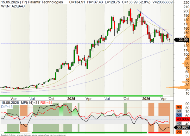
Task: Click the '2026' year label on time axis
Action: click(x=146, y=99)
